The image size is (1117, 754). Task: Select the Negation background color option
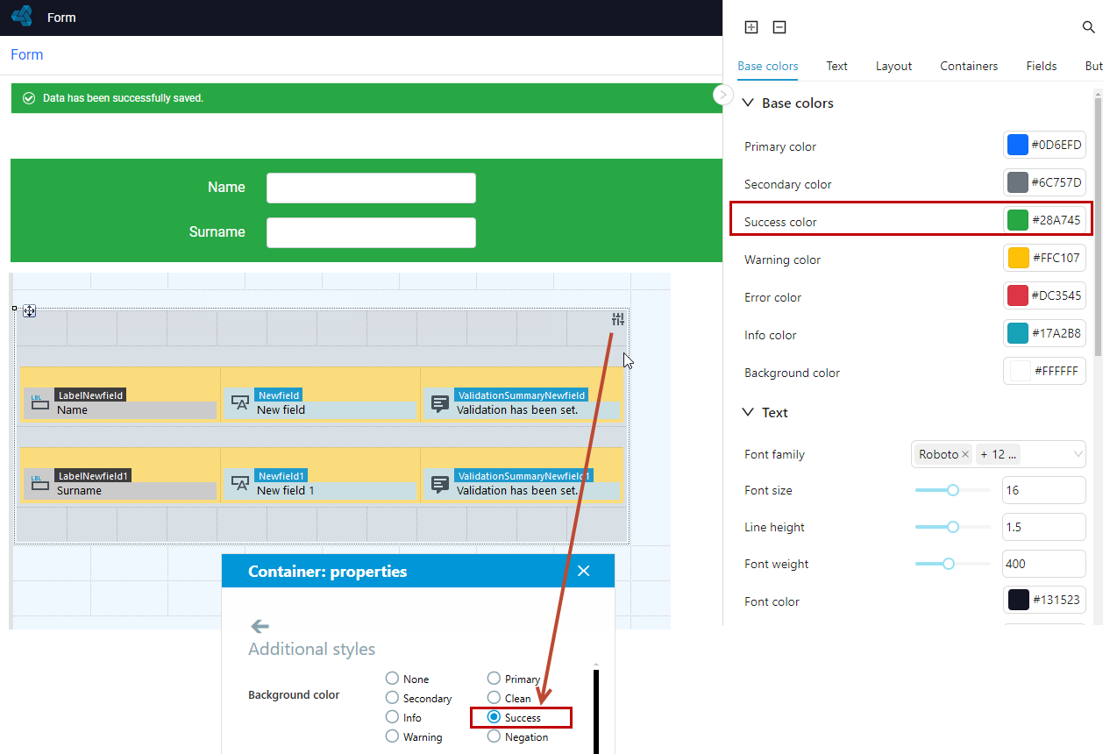[494, 736]
